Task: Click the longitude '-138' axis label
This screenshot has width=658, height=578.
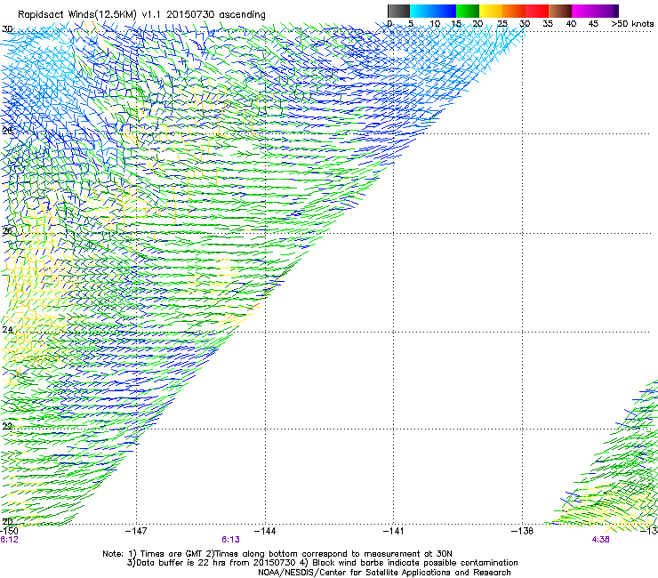Action: pos(523,531)
